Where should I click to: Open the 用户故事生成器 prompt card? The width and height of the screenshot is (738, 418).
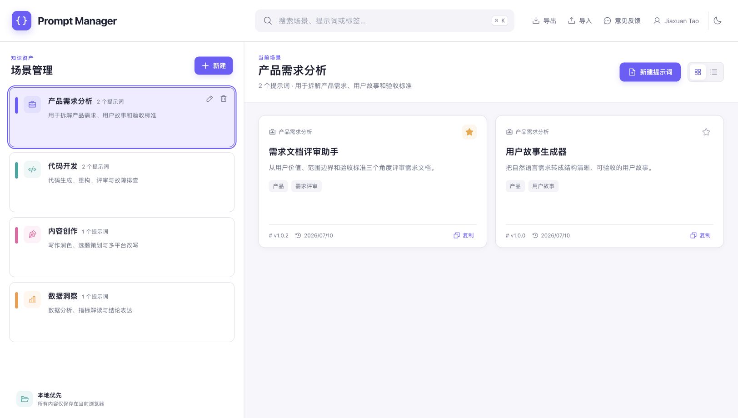click(x=609, y=181)
